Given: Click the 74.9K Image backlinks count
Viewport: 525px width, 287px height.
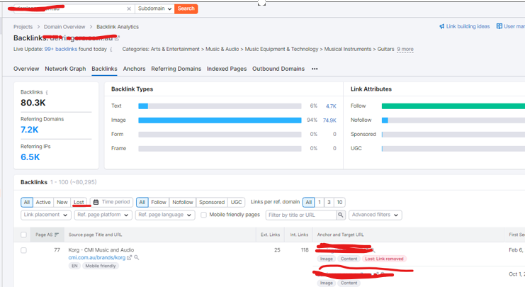Looking at the screenshot, I should coord(329,120).
